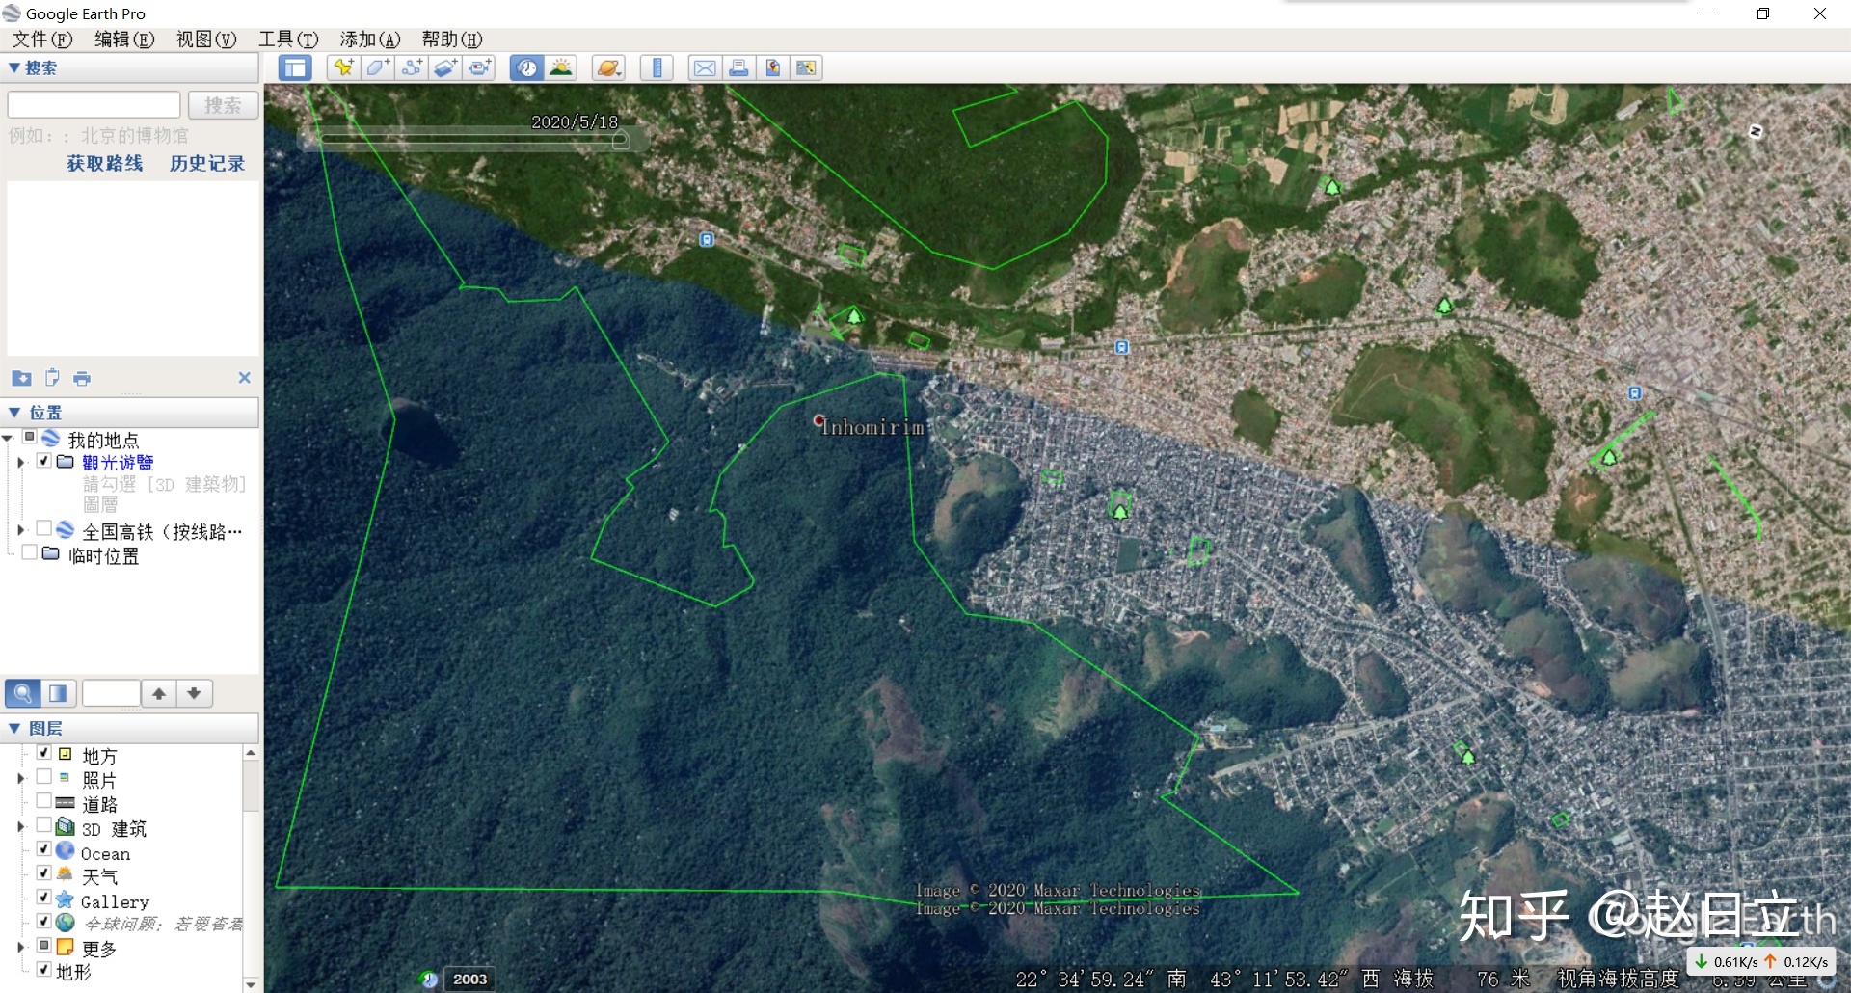Uncheck the 天气 (Weather) layer

pyautogui.click(x=43, y=873)
